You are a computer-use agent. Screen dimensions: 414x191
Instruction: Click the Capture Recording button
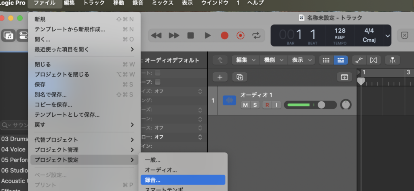[241, 36]
